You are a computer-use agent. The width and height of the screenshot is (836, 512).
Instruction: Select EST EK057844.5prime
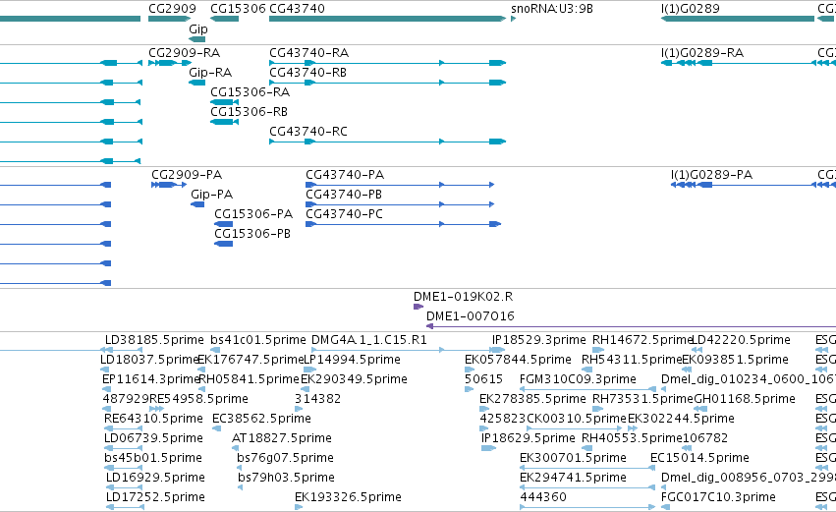(x=518, y=360)
